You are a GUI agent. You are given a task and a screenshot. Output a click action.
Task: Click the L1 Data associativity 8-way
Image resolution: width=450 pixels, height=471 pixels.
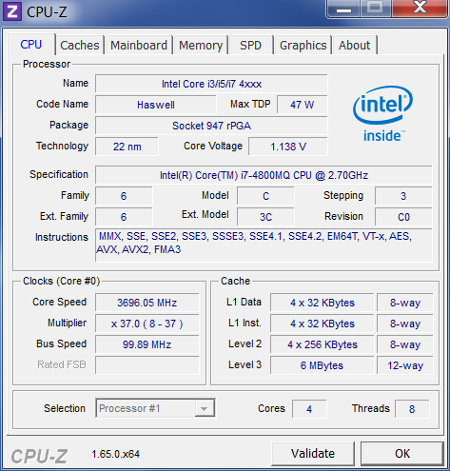pos(405,303)
